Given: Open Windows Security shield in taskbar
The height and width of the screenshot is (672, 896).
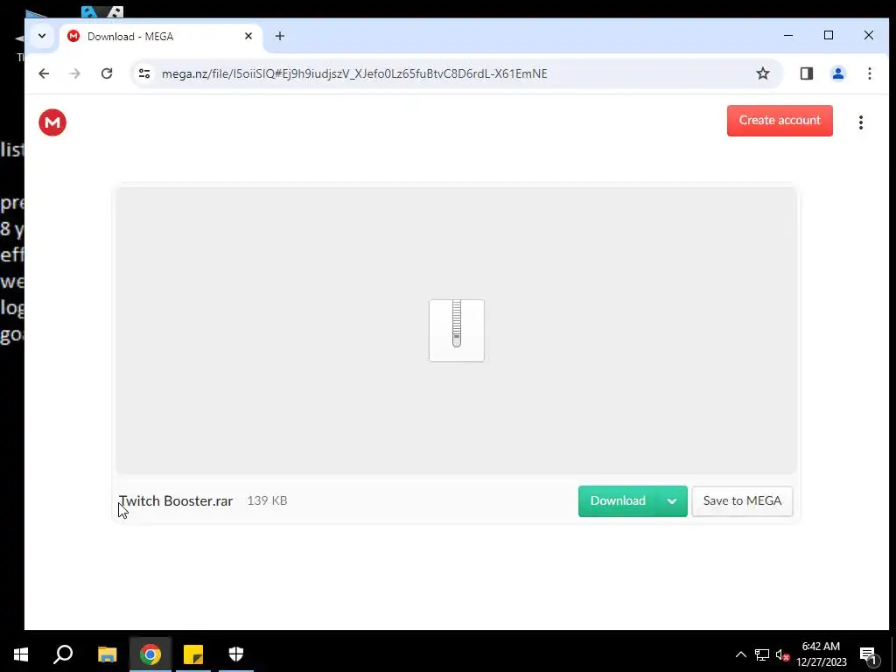Looking at the screenshot, I should click(236, 654).
